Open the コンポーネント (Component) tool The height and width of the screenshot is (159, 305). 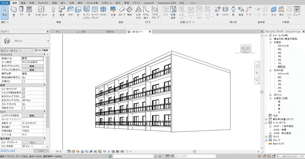(41, 11)
